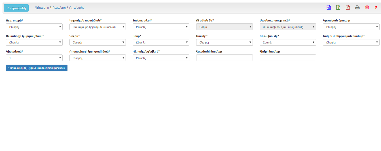Screen dimensions: 381x151
Task: Open the Ֆակուլտետ dropdown list
Action: click(x=161, y=27)
